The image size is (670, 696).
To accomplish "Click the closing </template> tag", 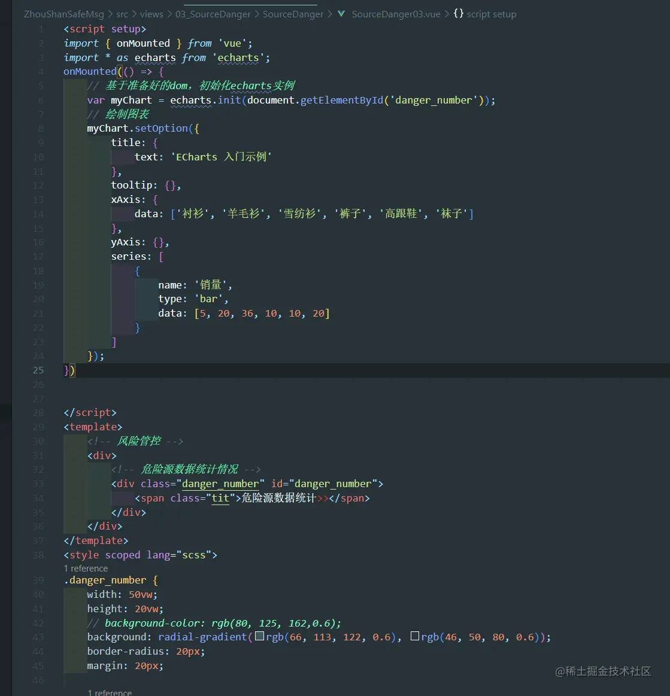I will tap(96, 540).
